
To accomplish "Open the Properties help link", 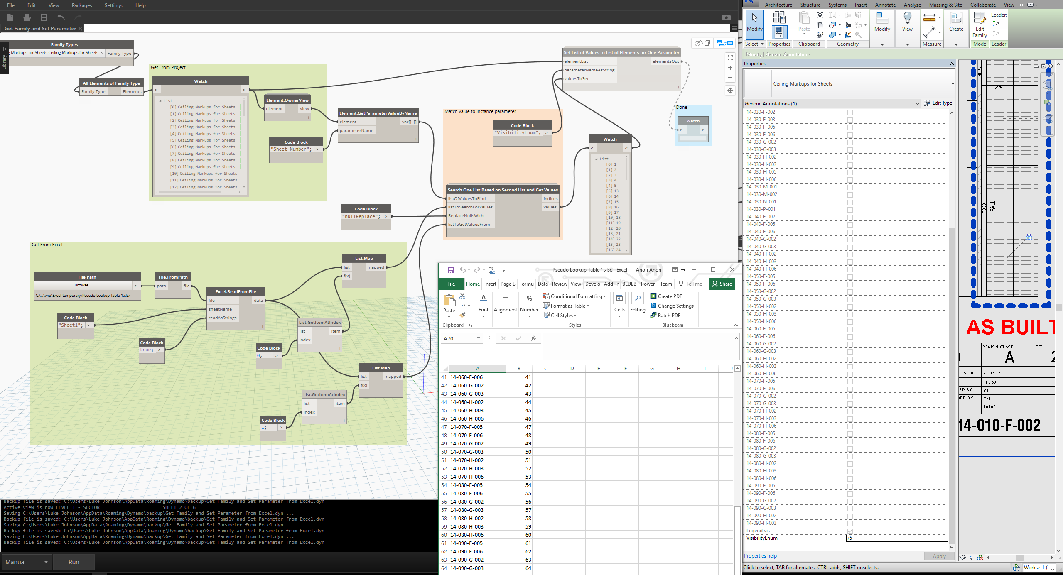I will pyautogui.click(x=760, y=556).
